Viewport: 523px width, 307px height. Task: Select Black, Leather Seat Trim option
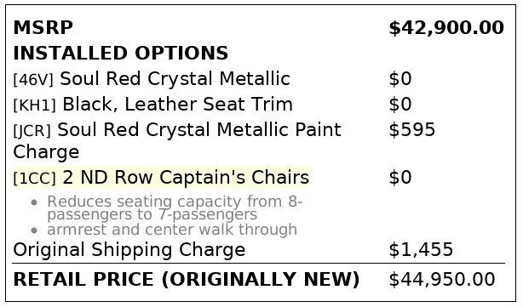[178, 105]
